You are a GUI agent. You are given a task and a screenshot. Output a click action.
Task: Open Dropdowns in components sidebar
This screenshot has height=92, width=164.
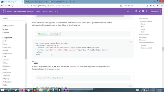(6, 66)
